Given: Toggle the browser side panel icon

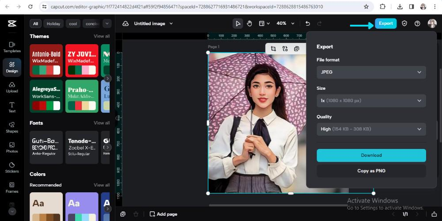Looking at the screenshot, I should coord(411,7).
